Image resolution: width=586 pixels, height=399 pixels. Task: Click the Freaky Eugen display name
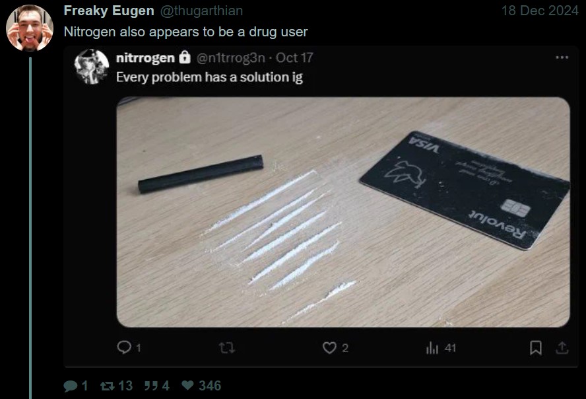coord(109,11)
